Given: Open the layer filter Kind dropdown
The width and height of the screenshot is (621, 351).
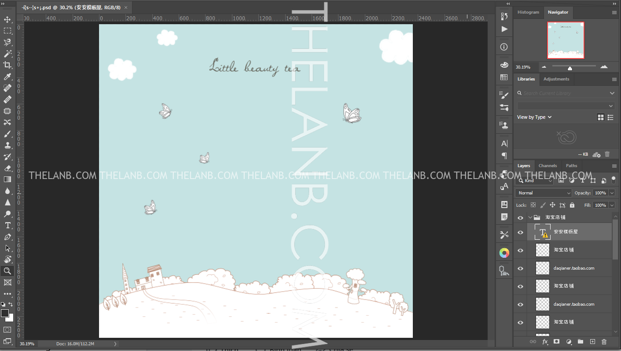Looking at the screenshot, I should (x=535, y=180).
